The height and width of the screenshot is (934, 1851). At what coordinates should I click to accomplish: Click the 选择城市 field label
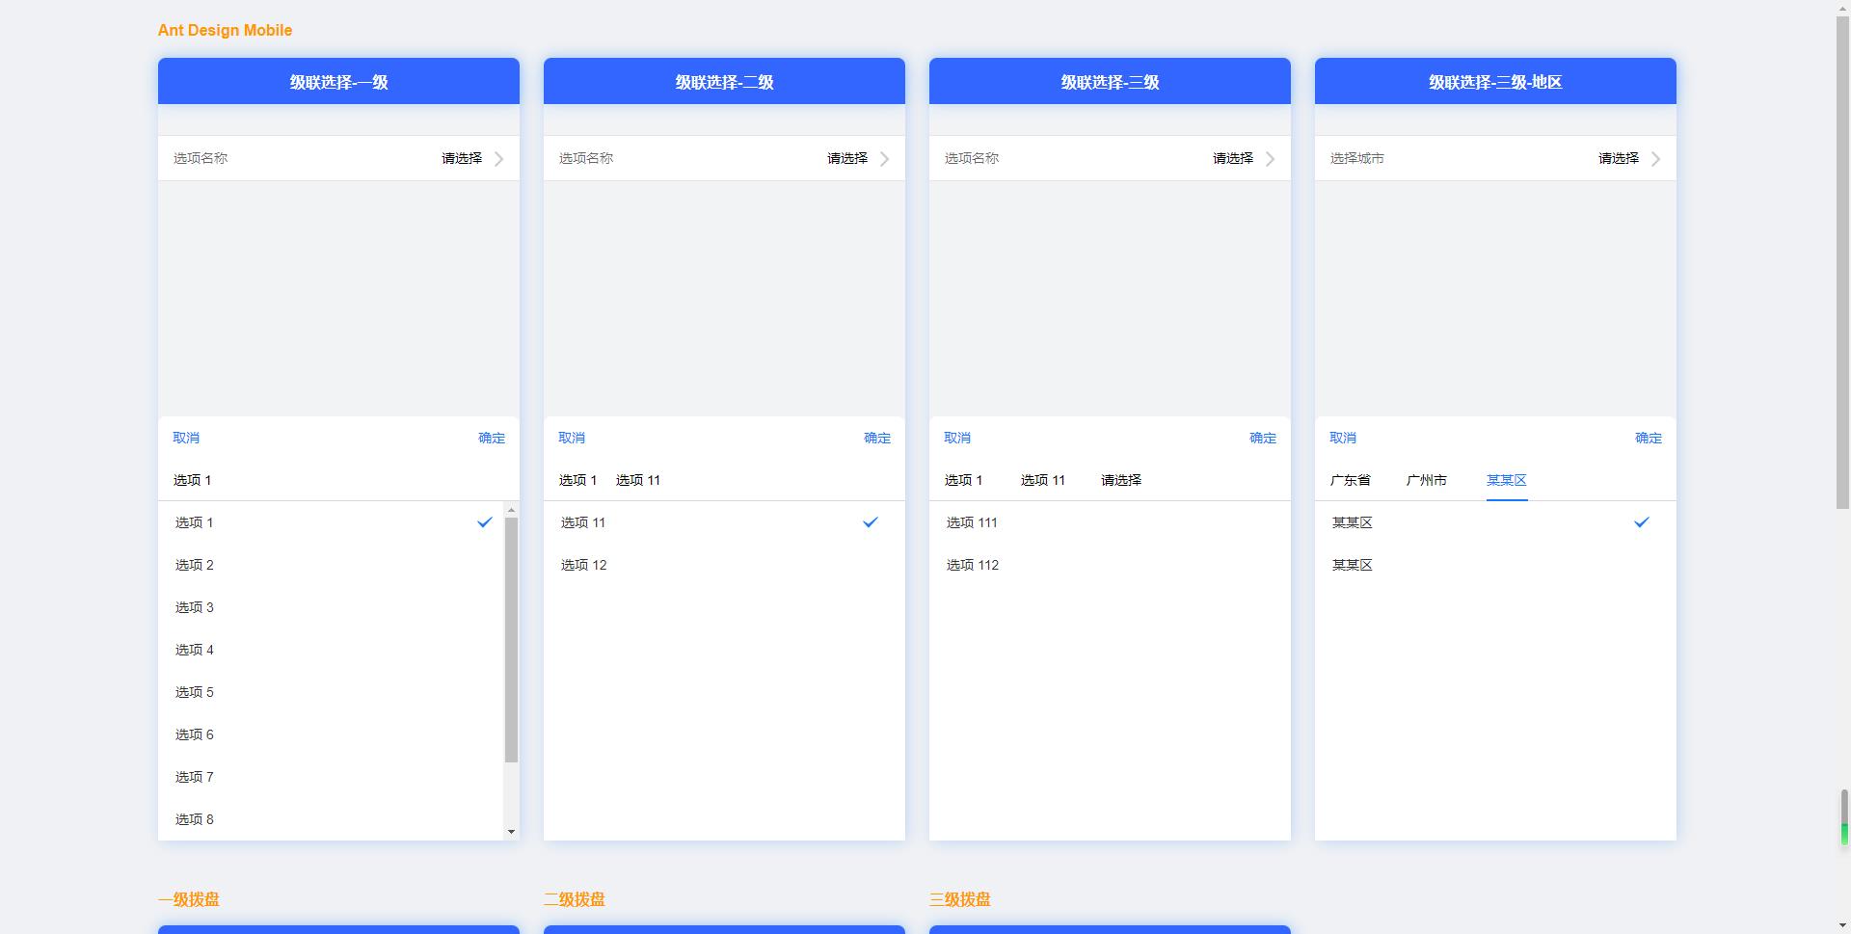tap(1357, 158)
